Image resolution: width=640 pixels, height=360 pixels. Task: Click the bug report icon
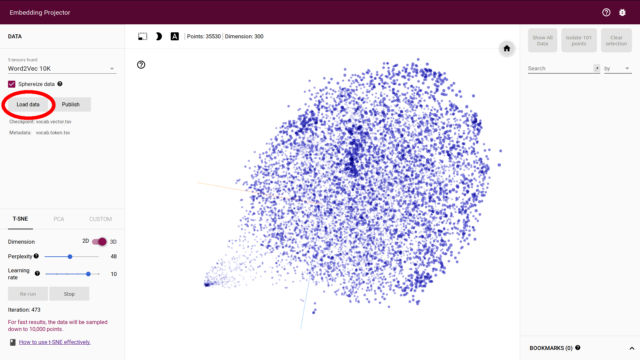[622, 12]
